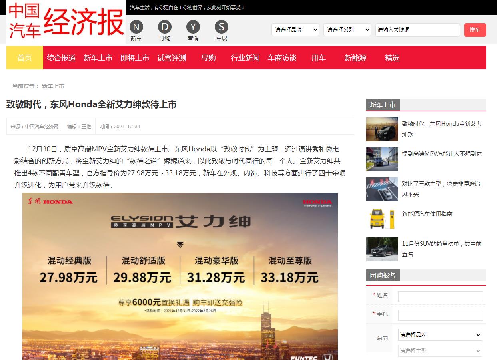The width and height of the screenshot is (497, 360).
Task: Open sidebar link 提到高端MPV怎能让人不想到它
Action: pos(442,154)
